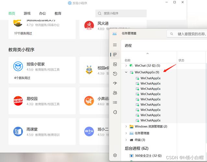Expand Windows 资源管理器 process group

click(x=126, y=126)
